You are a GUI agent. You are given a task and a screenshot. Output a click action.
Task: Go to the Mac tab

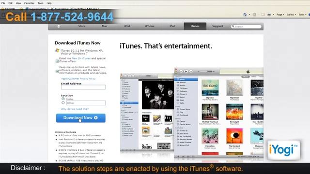[x=105, y=26]
